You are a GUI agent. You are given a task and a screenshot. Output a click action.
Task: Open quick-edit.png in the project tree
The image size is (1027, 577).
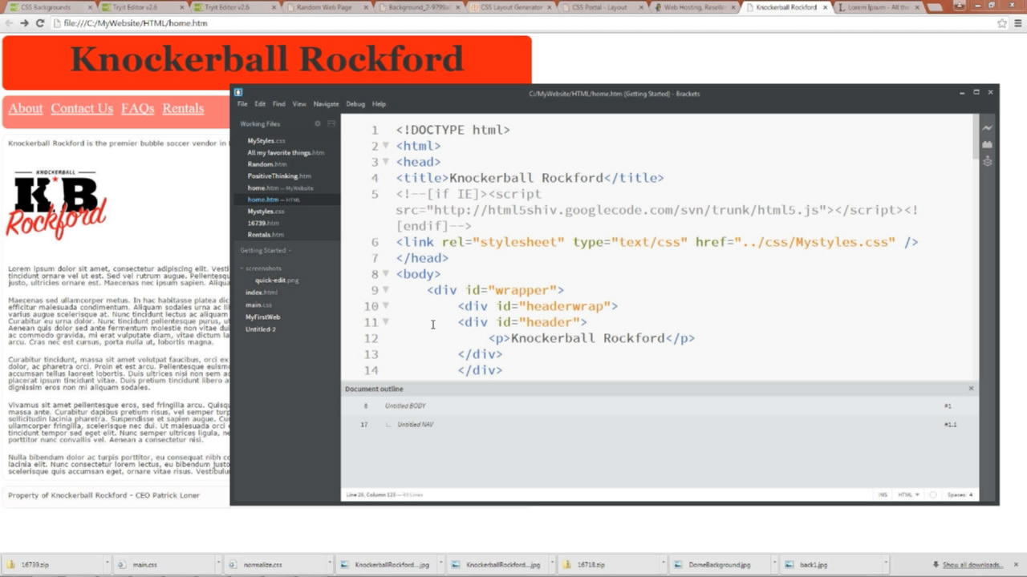[x=277, y=280]
